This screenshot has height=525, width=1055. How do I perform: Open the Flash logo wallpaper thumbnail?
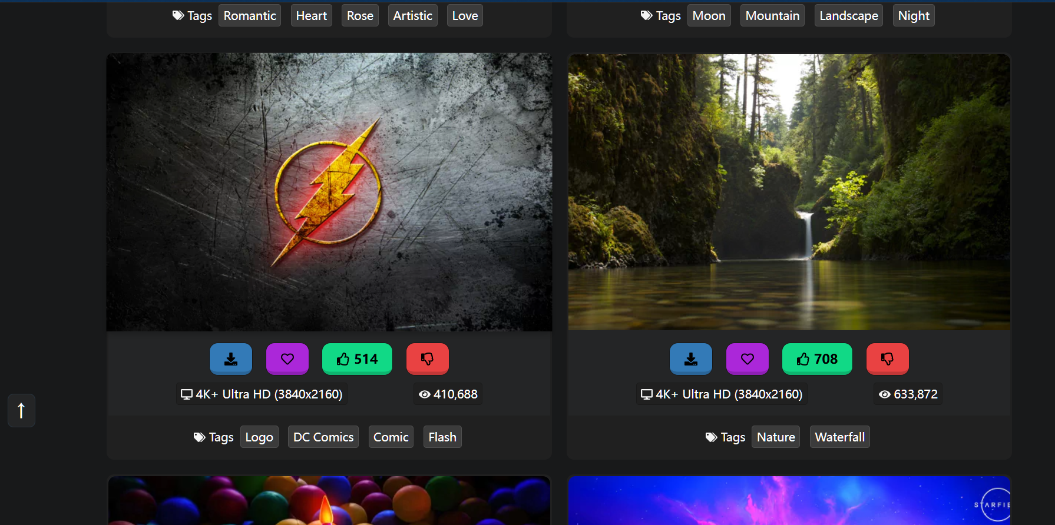[329, 192]
